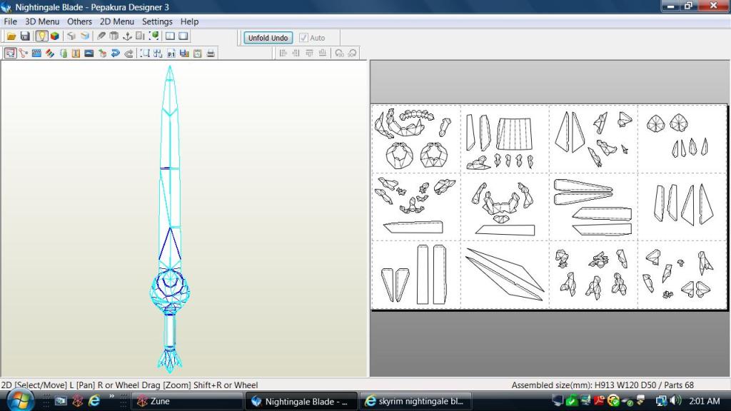Click the multicolored stripes edge color icon

click(49, 54)
